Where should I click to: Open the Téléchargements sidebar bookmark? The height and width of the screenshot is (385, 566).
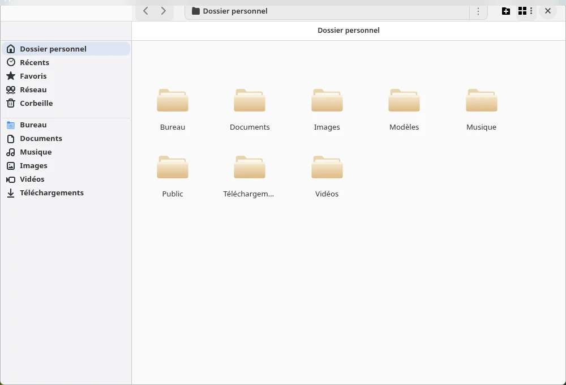pos(66,193)
